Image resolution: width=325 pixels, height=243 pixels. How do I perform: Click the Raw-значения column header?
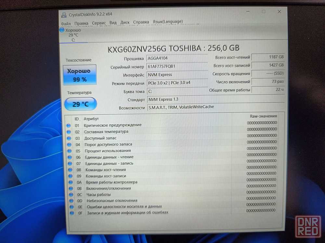coord(263,116)
